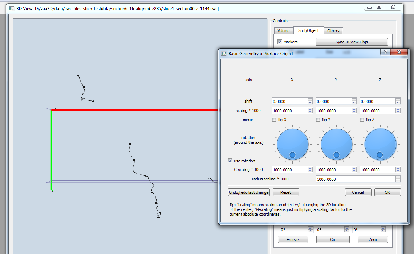This screenshot has width=414, height=254.
Task: Restore down the 3D View window
Action: pyautogui.click(x=379, y=7)
